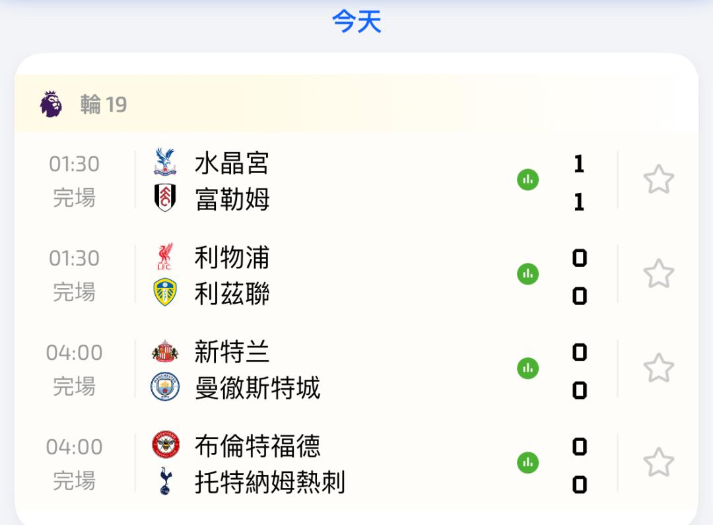Open the 曼徹斯特城 team name
Viewport: 713px width, 525px height.
[257, 388]
